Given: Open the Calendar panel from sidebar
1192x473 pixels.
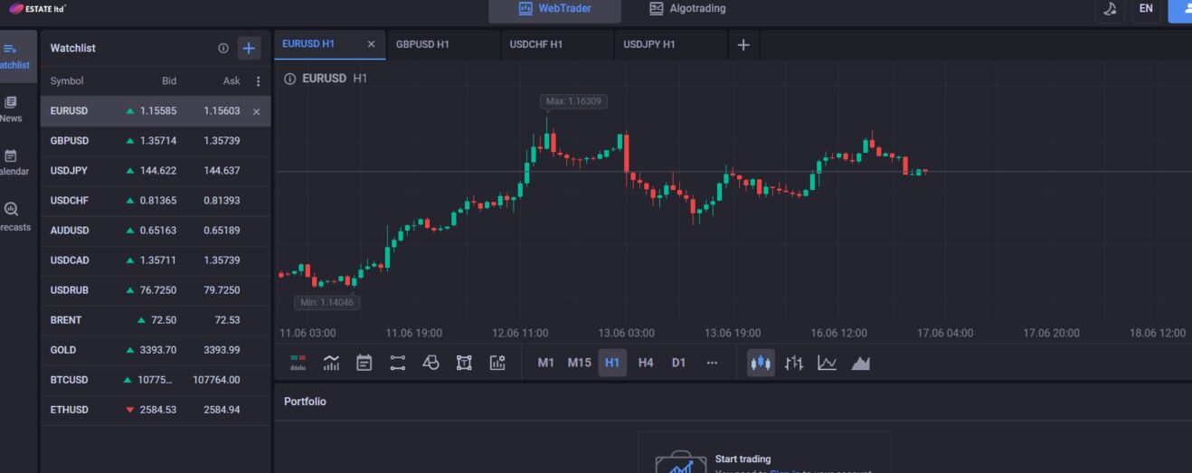Looking at the screenshot, I should point(12,163).
